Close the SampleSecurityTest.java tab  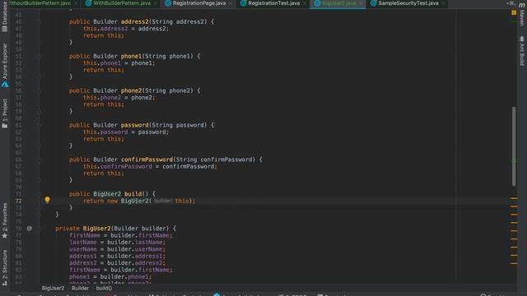[x=444, y=3]
